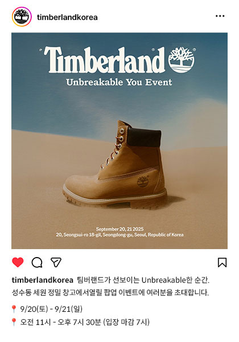Click the bold timberlandkorea name in the caption

click(43, 280)
